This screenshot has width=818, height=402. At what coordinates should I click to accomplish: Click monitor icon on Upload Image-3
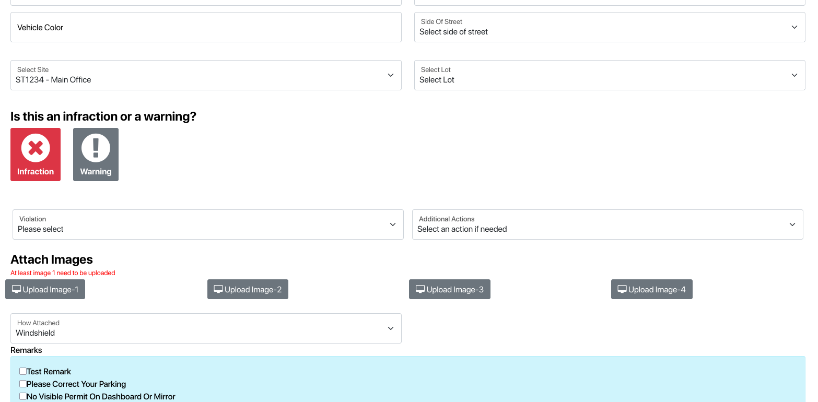[420, 289]
